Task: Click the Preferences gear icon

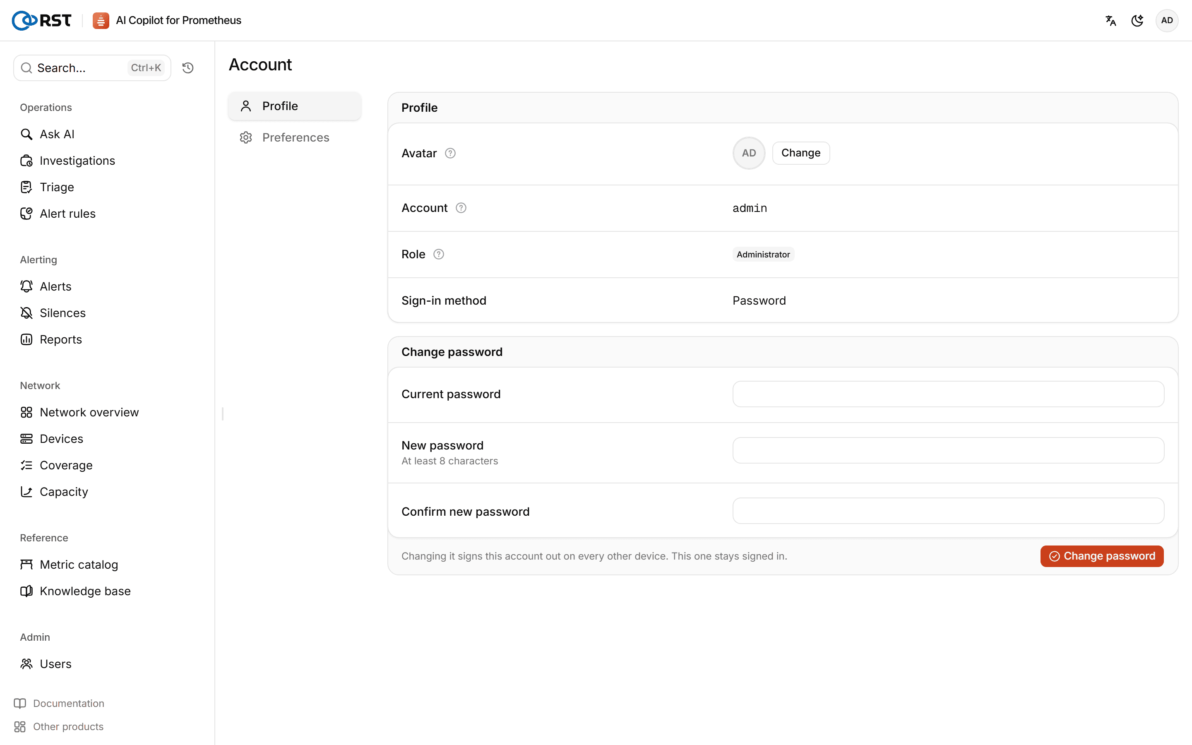Action: pyautogui.click(x=246, y=137)
